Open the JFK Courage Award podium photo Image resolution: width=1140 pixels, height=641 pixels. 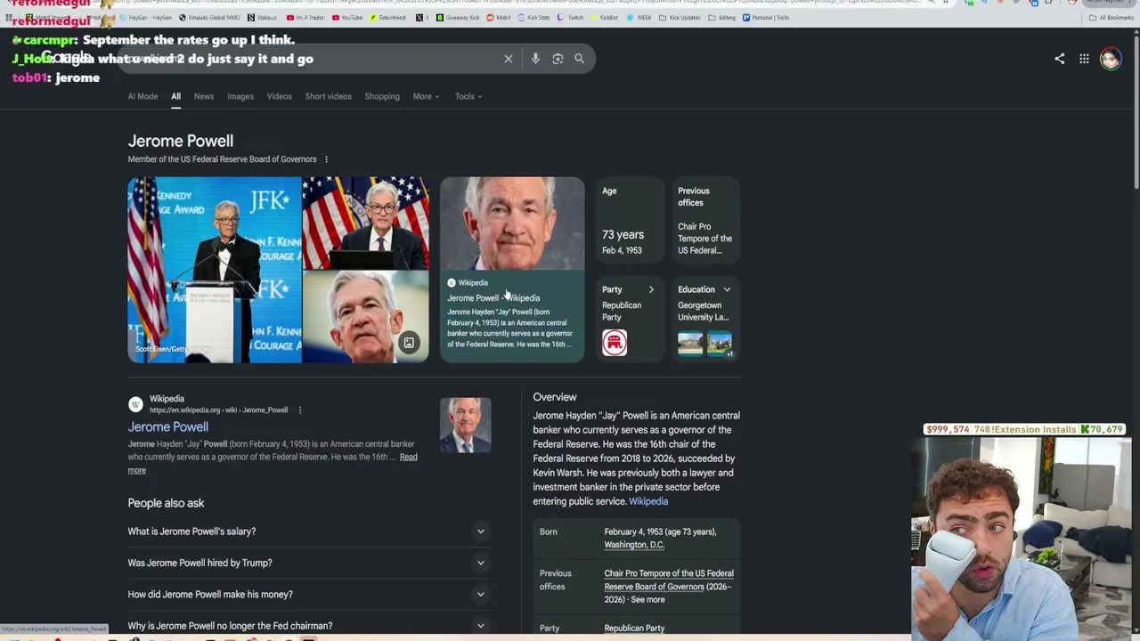(215, 270)
